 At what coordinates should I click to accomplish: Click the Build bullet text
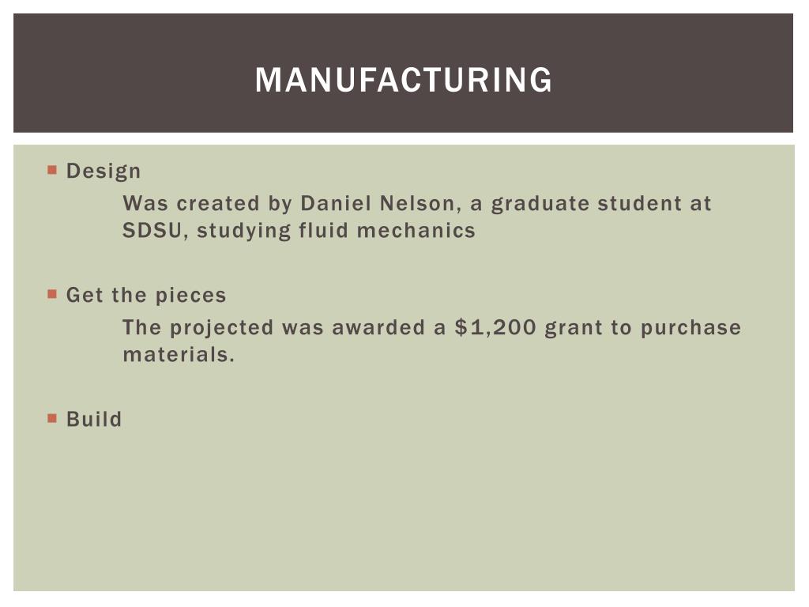[94, 419]
